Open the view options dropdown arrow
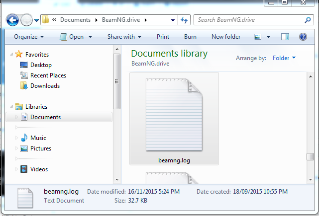This screenshot has height=216, width=319. point(268,37)
